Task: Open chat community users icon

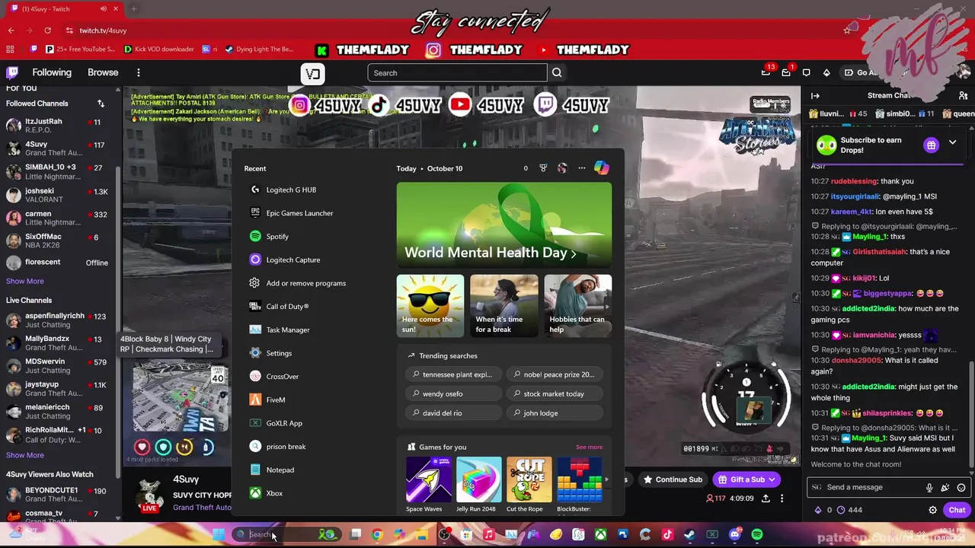Action: (x=963, y=96)
